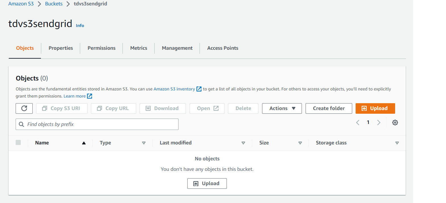Viewport: 446px width, 203px height.
Task: Click the Copy S3 URI button
Action: [62, 108]
